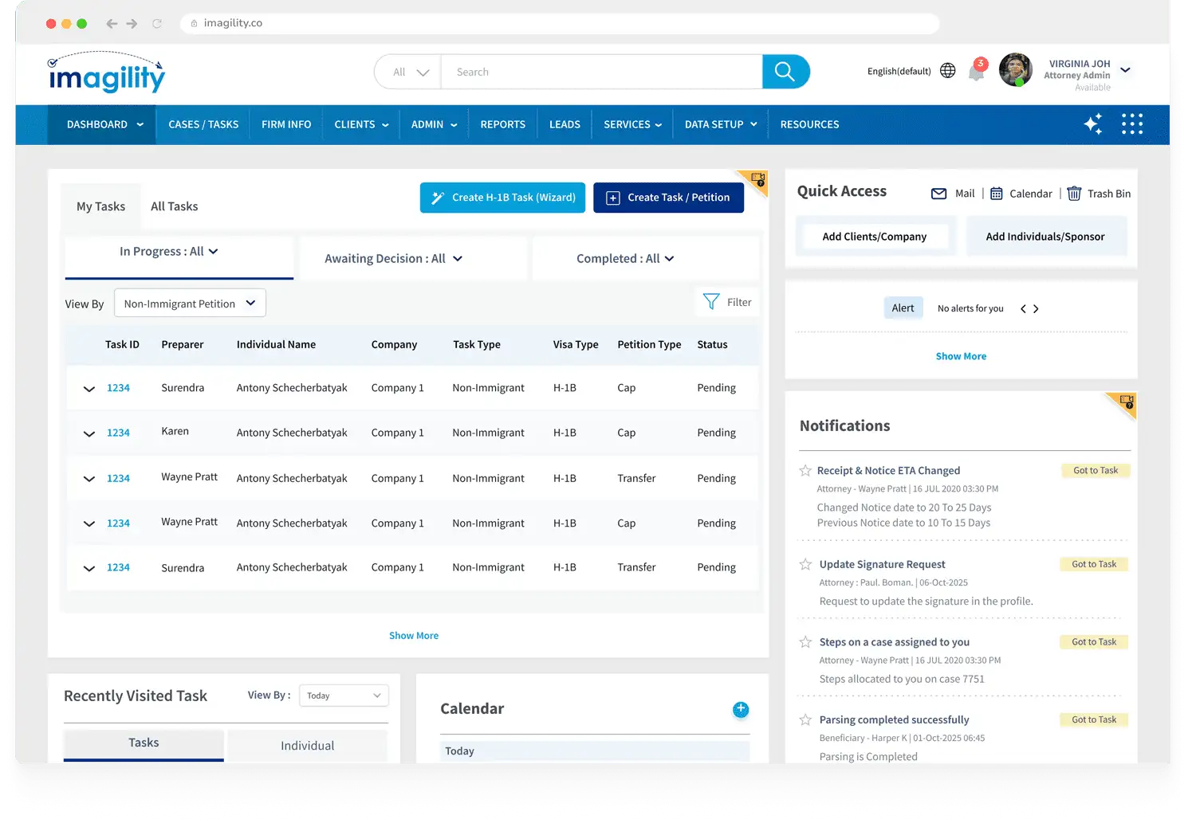Image resolution: width=1196 pixels, height=835 pixels.
Task: Click the magnifying glass search button
Action: [x=785, y=72]
